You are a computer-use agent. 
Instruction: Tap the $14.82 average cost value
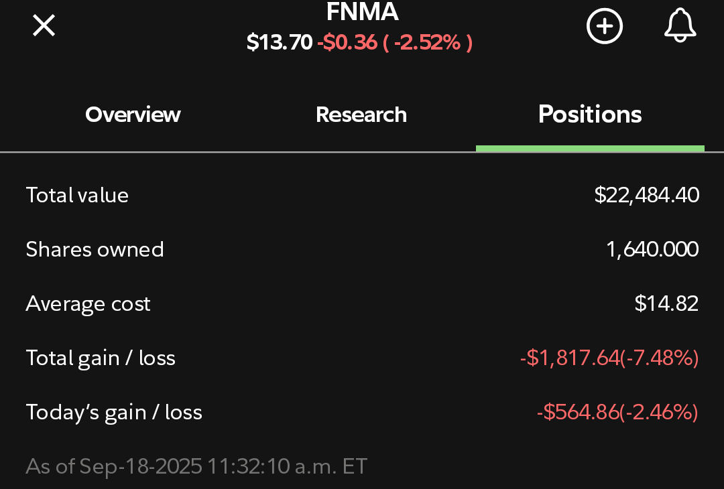tap(666, 303)
